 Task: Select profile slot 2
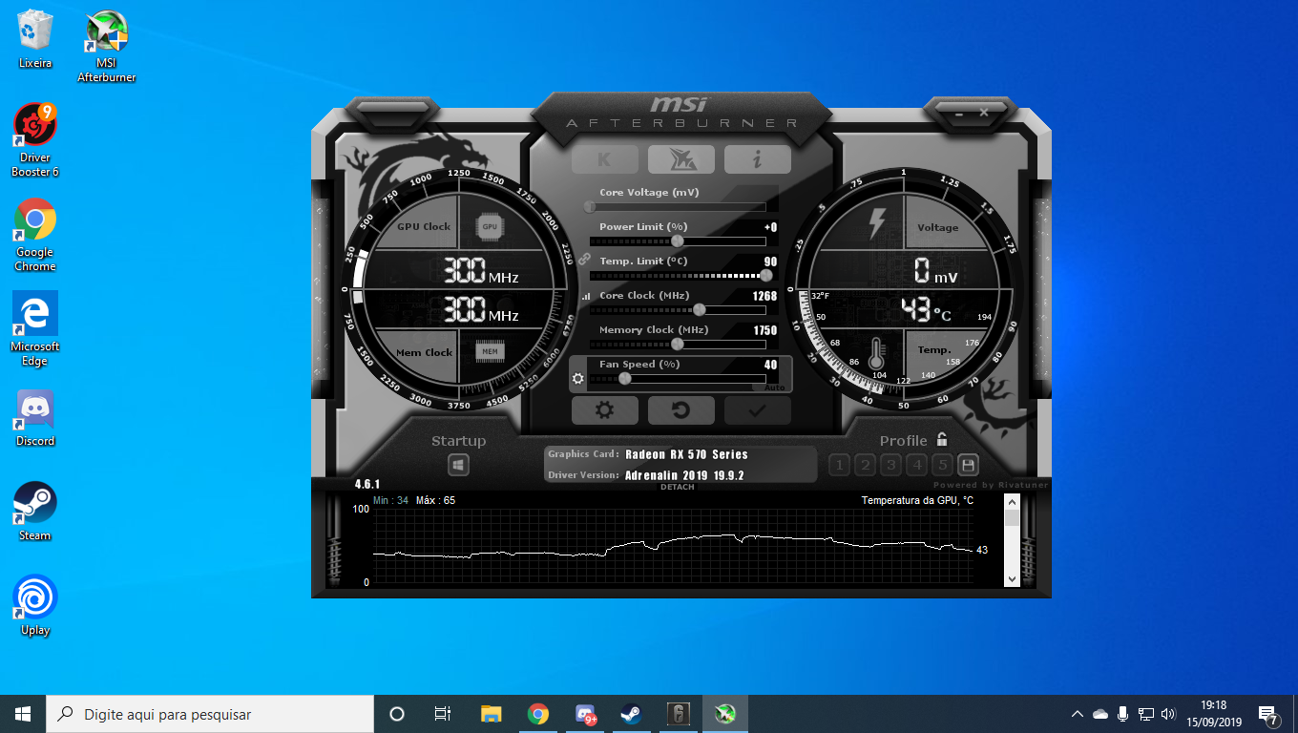click(x=865, y=465)
